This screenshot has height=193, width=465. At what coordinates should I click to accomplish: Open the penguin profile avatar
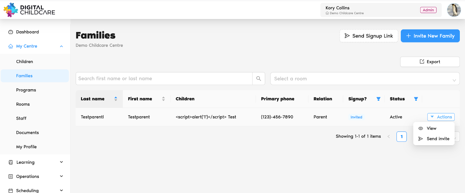pyautogui.click(x=454, y=10)
